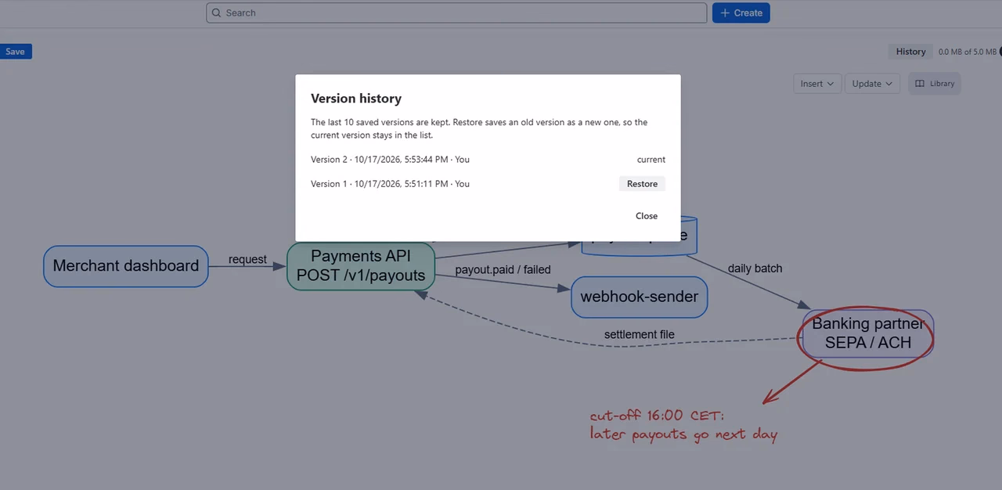Expand the Insert dropdown

click(817, 84)
